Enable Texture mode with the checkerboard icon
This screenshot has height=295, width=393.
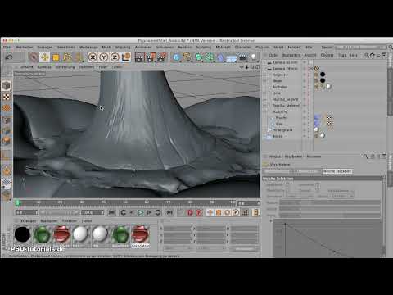[7, 97]
